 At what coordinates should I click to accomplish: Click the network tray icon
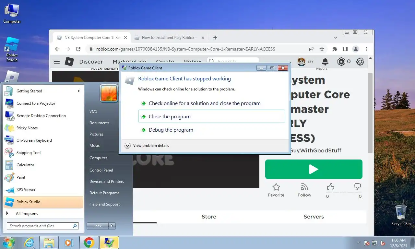(374, 243)
